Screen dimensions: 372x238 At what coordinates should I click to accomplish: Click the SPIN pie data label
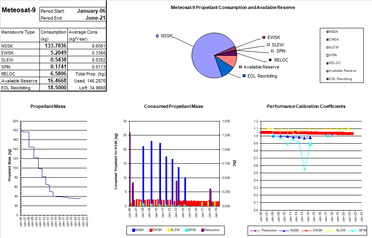(x=278, y=51)
